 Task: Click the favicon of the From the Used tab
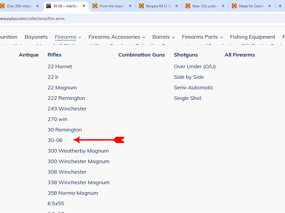(x=95, y=6)
